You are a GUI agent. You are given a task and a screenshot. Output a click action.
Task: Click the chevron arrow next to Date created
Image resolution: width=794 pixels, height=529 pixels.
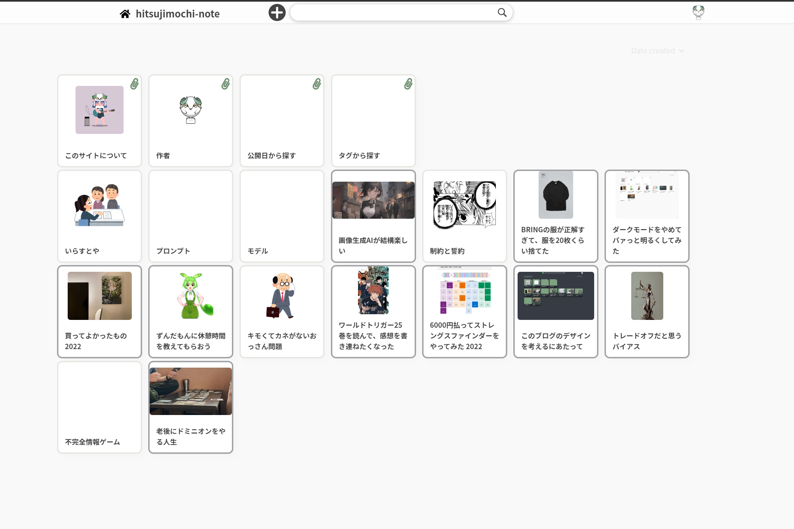pos(681,51)
